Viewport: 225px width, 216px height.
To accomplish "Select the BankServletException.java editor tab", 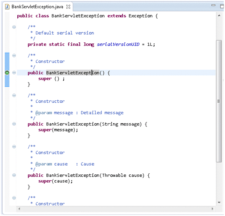I will tap(37, 7).
